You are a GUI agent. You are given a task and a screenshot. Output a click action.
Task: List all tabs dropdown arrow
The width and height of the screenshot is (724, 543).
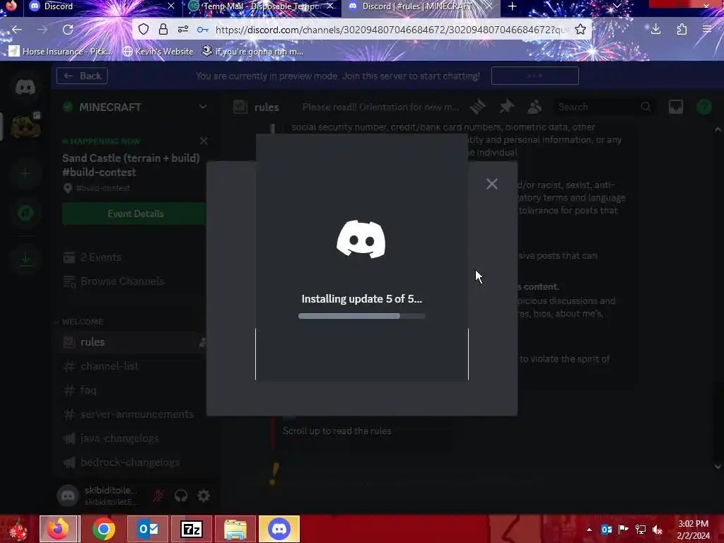click(x=617, y=6)
